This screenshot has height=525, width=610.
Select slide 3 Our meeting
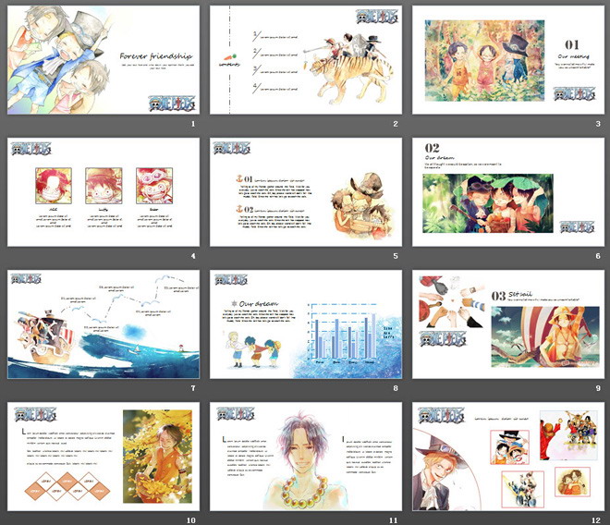pos(508,59)
